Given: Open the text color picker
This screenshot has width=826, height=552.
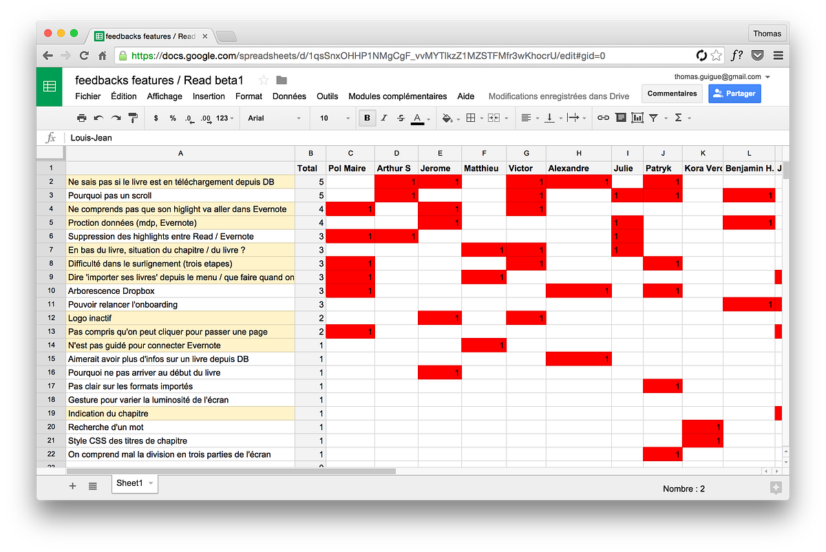Looking at the screenshot, I should (x=419, y=118).
